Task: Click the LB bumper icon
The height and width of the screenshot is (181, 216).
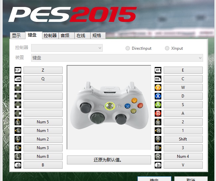Action: pyautogui.click(x=18, y=79)
